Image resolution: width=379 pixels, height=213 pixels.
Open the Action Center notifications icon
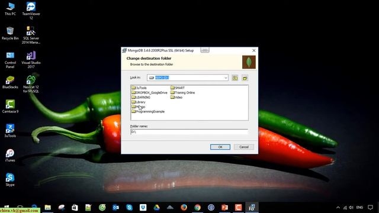tap(370, 208)
